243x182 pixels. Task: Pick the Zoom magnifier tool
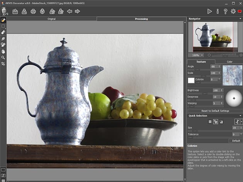[x=3, y=57]
